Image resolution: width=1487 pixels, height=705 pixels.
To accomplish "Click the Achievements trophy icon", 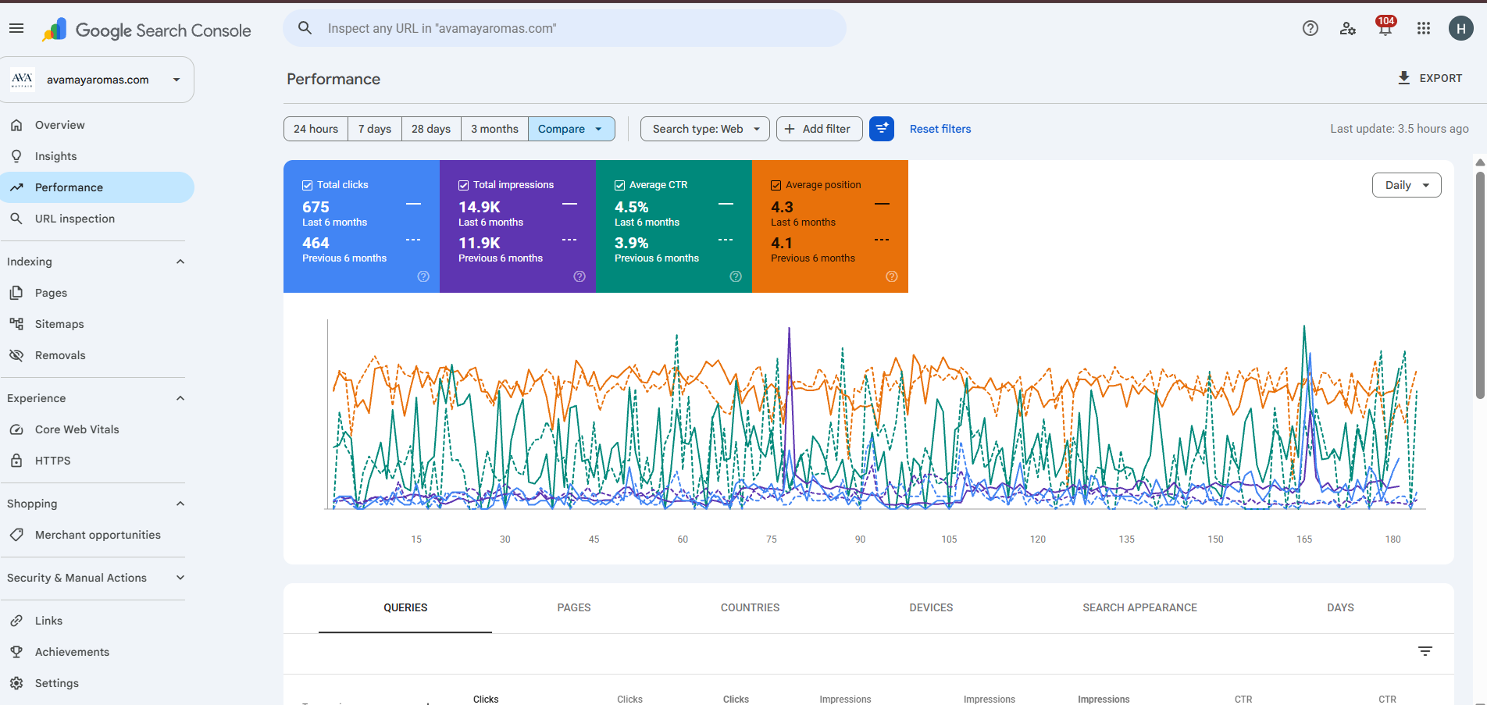I will point(16,652).
